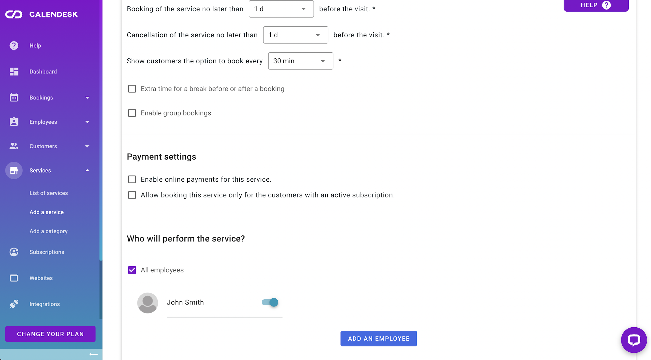Viewport: 651px width, 360px height.
Task: Click the Websites window icon
Action: click(14, 278)
